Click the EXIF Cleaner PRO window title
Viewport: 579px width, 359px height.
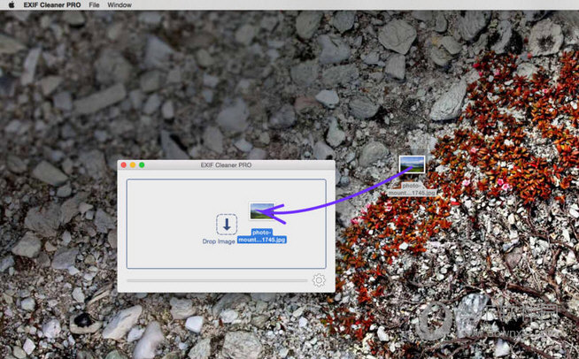pyautogui.click(x=226, y=165)
